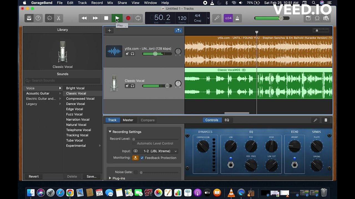Open the Share menu
The width and height of the screenshot is (355, 199).
pyautogui.click(x=122, y=3)
